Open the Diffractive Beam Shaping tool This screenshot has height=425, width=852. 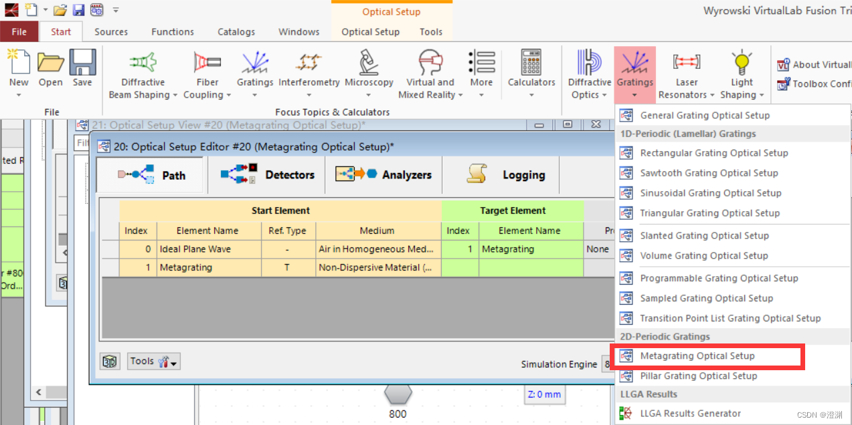tap(143, 74)
